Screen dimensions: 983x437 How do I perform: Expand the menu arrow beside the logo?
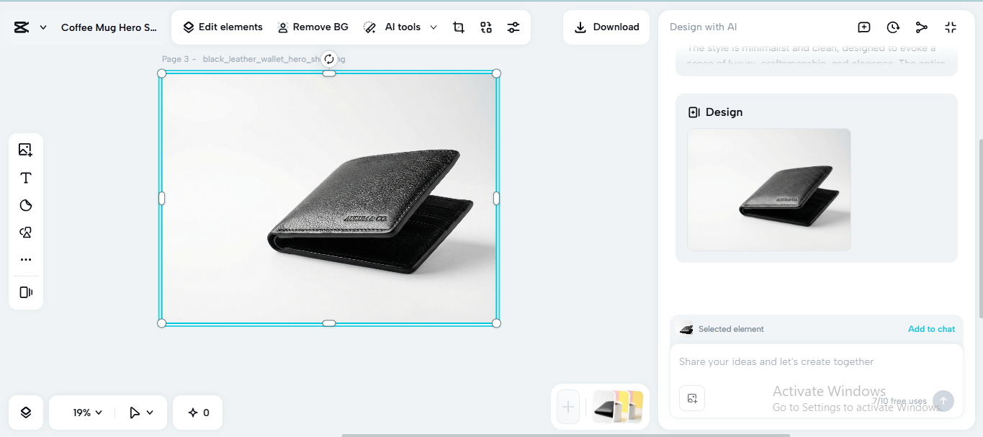pyautogui.click(x=43, y=27)
